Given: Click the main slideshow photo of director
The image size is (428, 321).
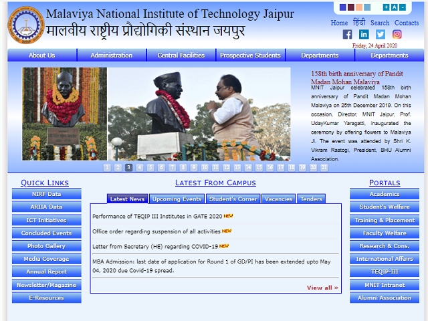Looking at the screenshot, I should pos(199,114).
